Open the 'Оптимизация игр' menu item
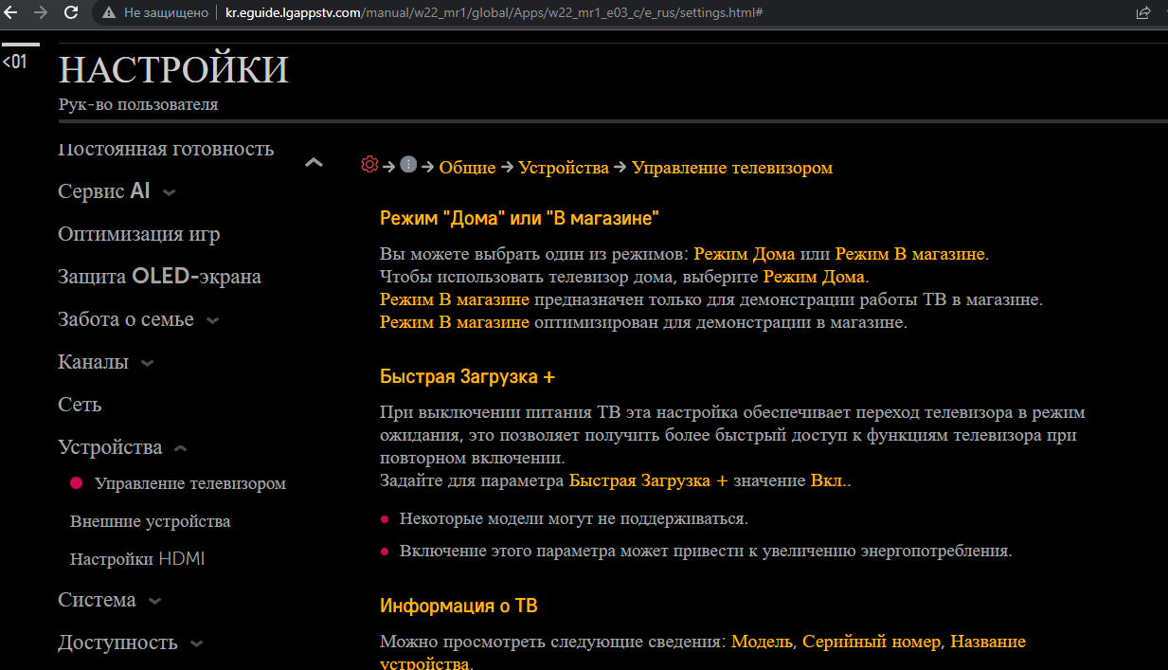The width and height of the screenshot is (1168, 670). [x=138, y=234]
